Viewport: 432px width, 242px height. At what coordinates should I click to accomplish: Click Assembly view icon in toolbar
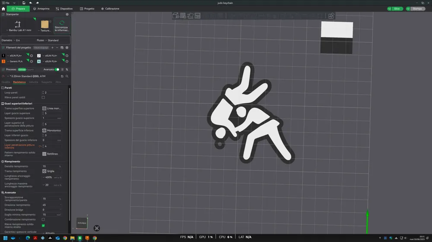click(331, 16)
